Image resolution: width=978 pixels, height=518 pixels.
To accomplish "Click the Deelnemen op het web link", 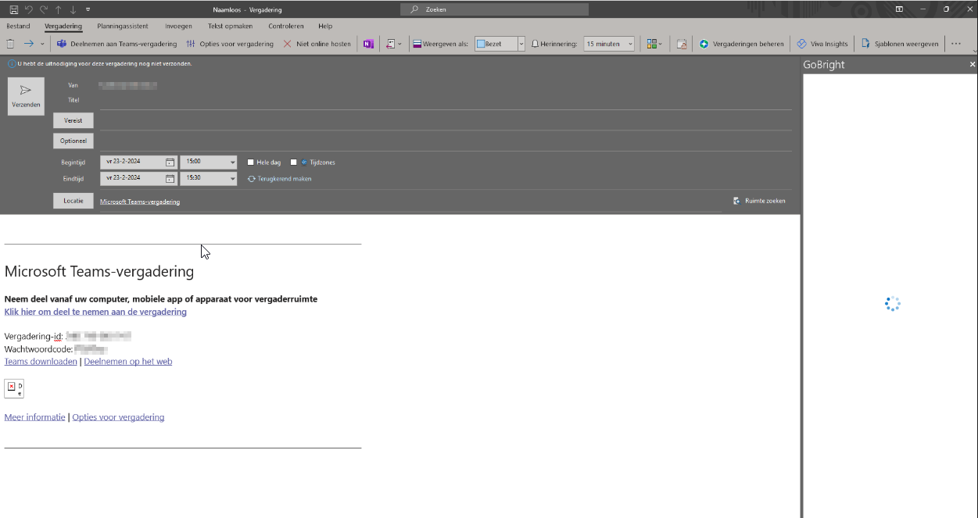I will (x=128, y=362).
